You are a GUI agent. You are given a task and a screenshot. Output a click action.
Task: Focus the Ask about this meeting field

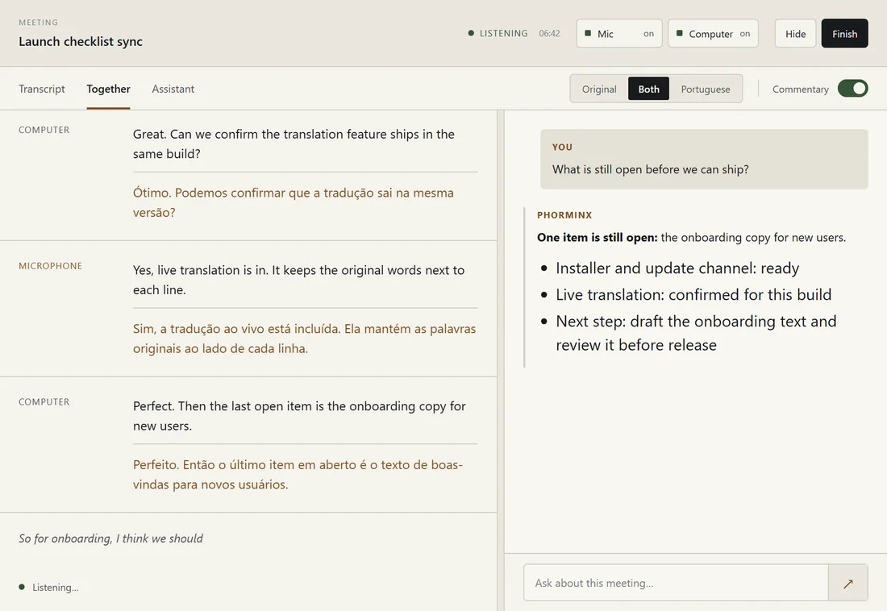click(676, 583)
